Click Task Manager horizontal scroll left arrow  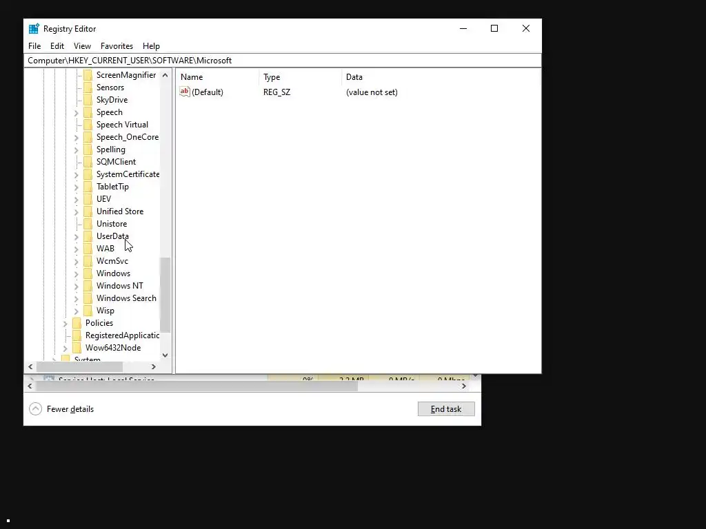coord(30,386)
